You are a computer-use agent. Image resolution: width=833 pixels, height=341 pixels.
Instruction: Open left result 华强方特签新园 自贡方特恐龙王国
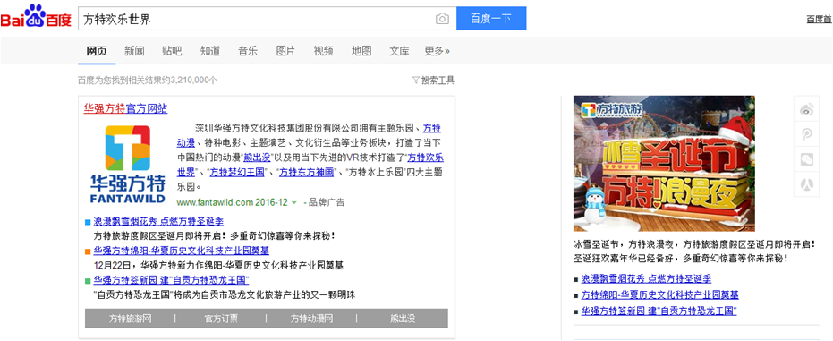click(171, 279)
